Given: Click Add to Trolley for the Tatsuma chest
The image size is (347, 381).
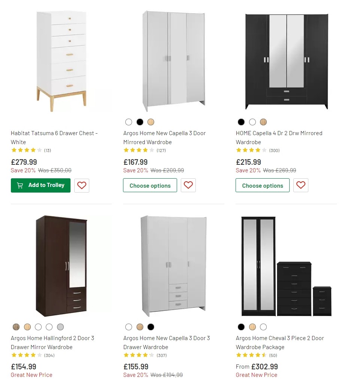Looking at the screenshot, I should pos(41,185).
